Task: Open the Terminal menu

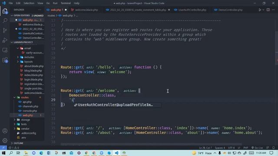Action: [66, 3]
